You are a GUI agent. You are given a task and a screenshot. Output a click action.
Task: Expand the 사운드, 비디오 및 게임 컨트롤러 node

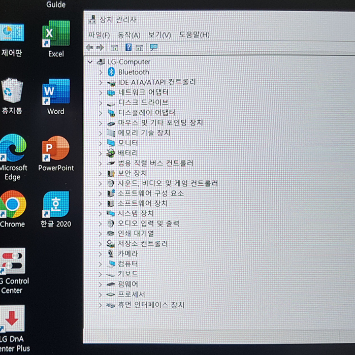point(100,184)
